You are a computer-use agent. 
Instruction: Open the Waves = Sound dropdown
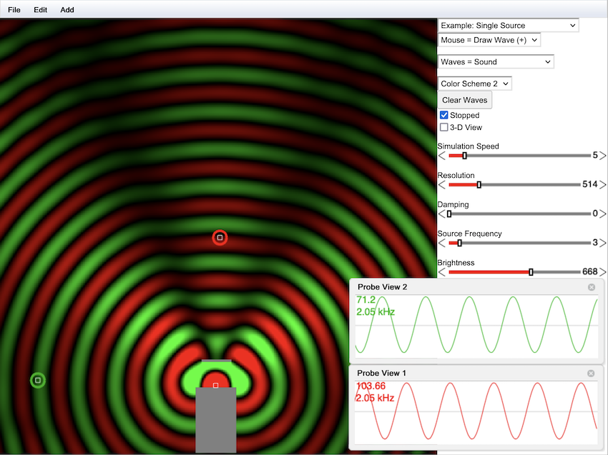click(x=496, y=62)
